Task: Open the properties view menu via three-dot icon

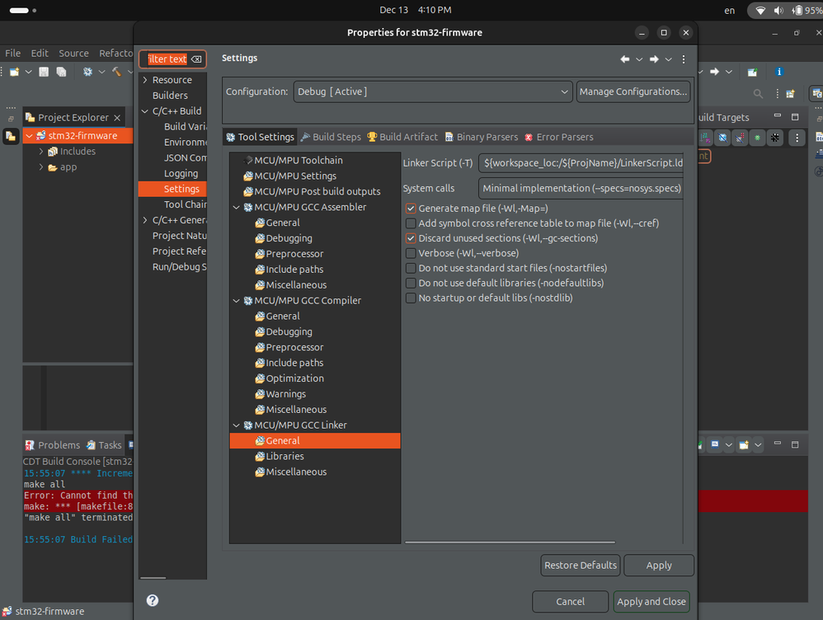Action: tap(683, 59)
